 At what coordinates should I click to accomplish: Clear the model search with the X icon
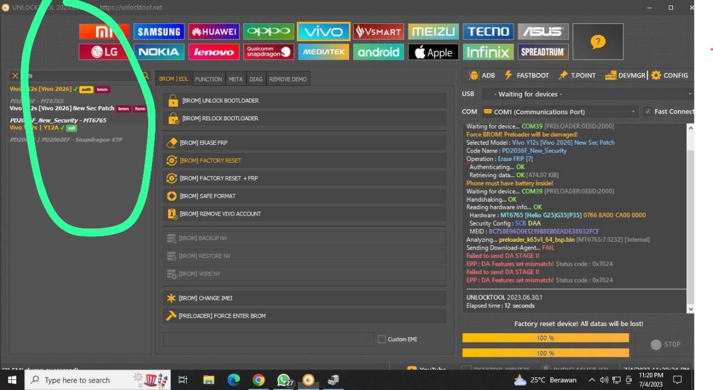click(x=15, y=76)
